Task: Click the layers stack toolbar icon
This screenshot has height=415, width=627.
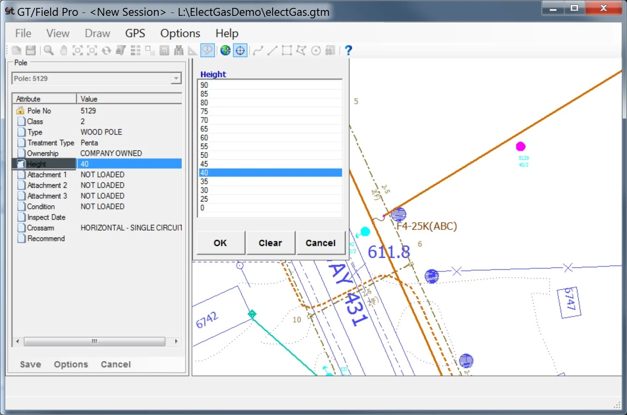Action: (x=121, y=50)
